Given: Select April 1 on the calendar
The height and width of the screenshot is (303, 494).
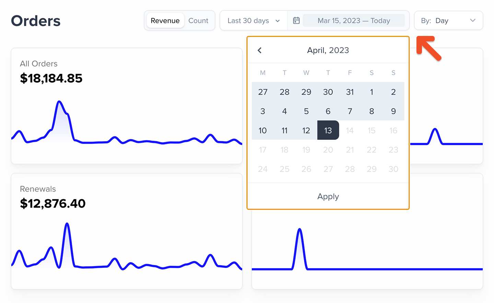Looking at the screenshot, I should [372, 92].
